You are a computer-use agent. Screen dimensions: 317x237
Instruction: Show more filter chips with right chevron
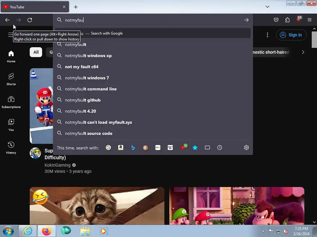[303, 52]
